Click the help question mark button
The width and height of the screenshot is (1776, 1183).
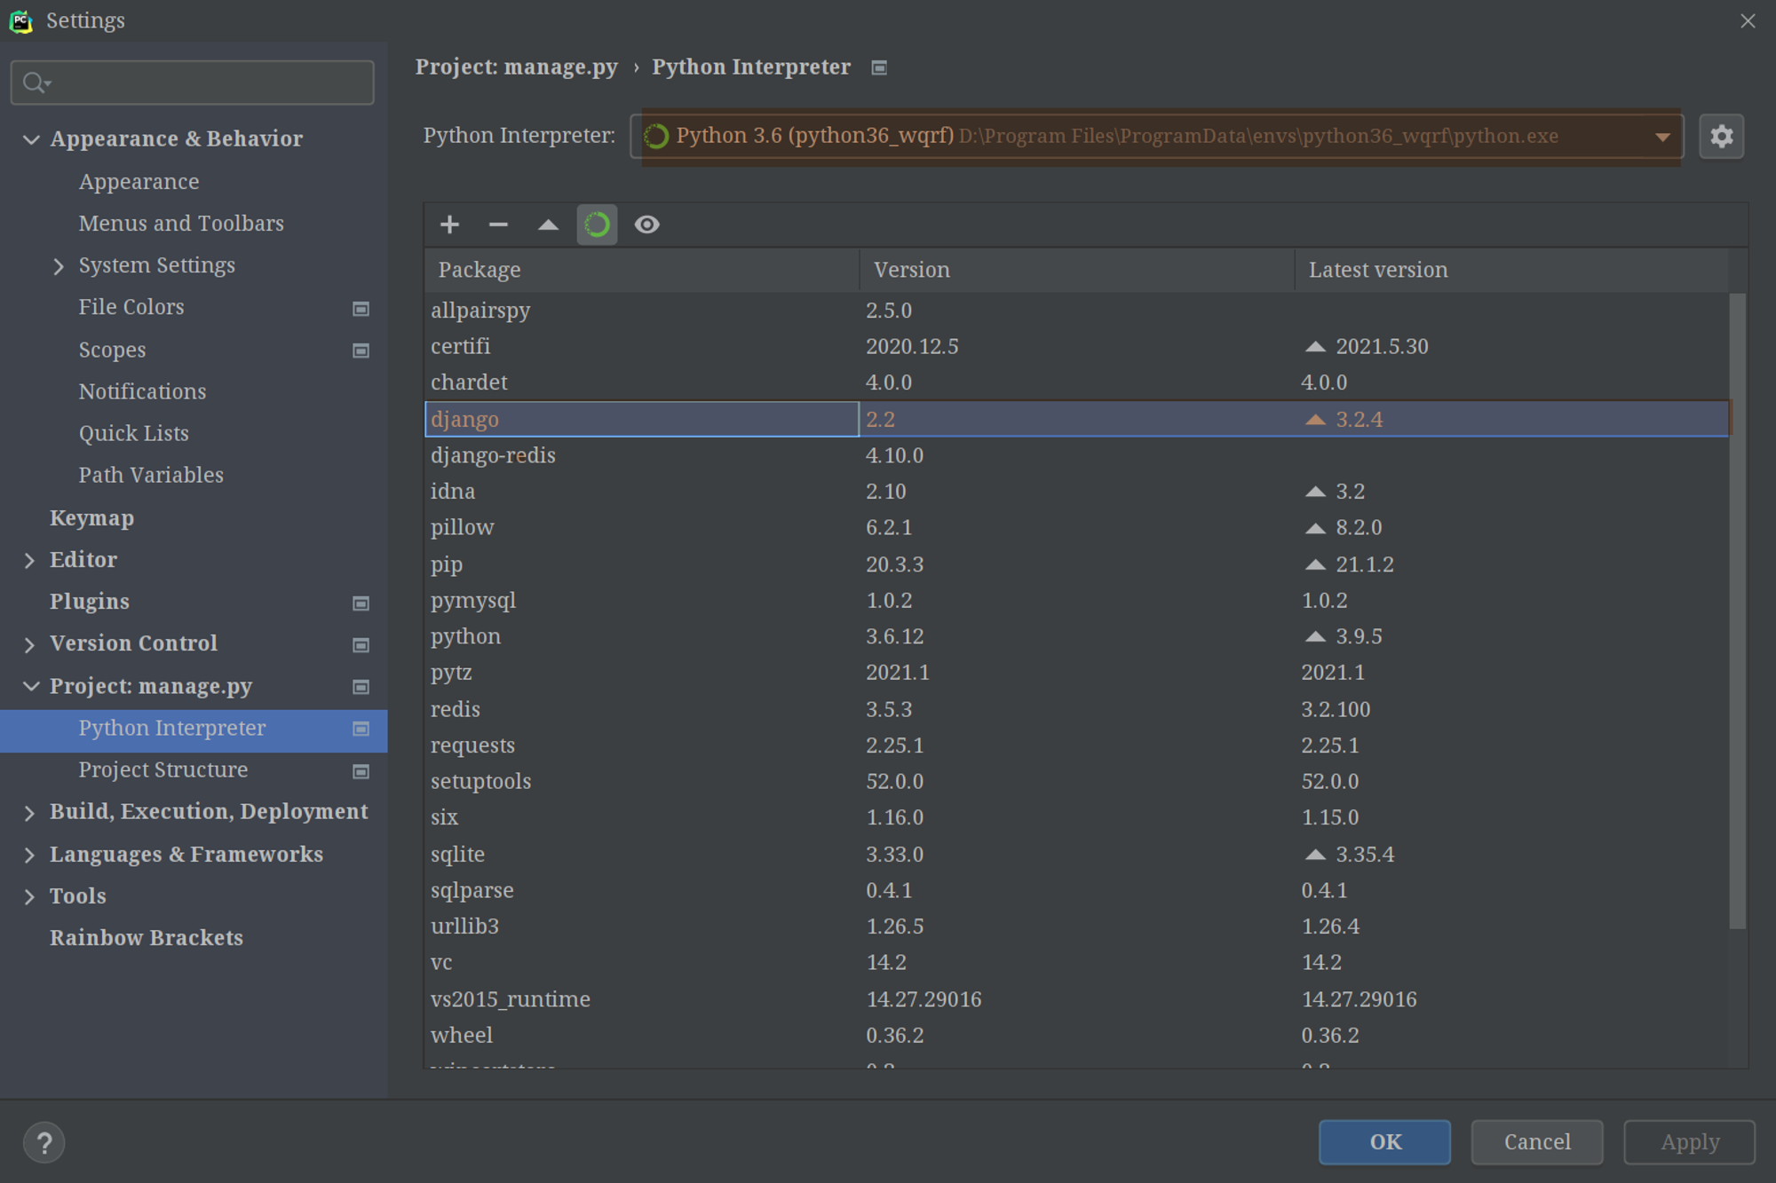coord(44,1142)
